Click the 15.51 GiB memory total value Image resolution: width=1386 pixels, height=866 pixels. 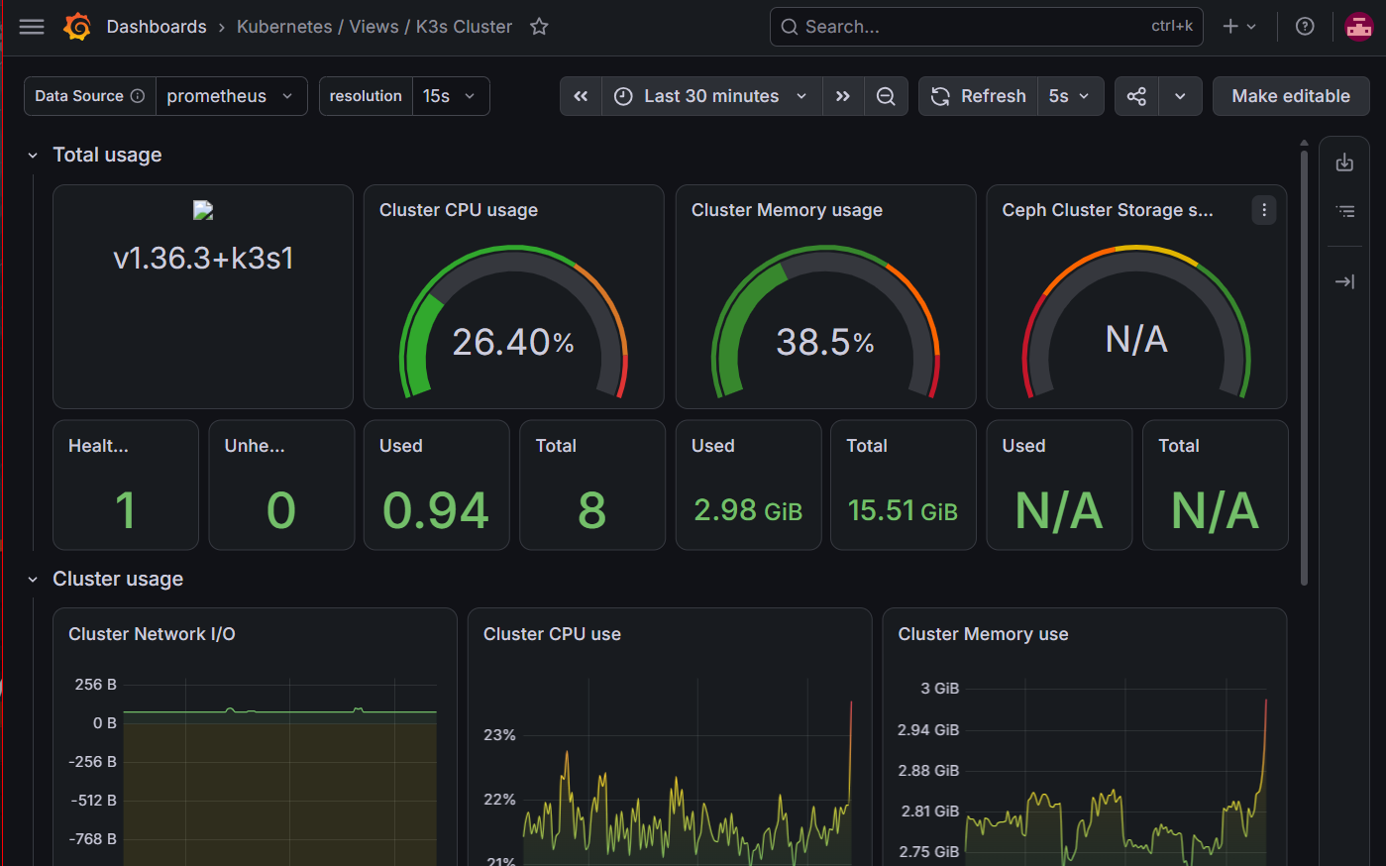tap(903, 510)
